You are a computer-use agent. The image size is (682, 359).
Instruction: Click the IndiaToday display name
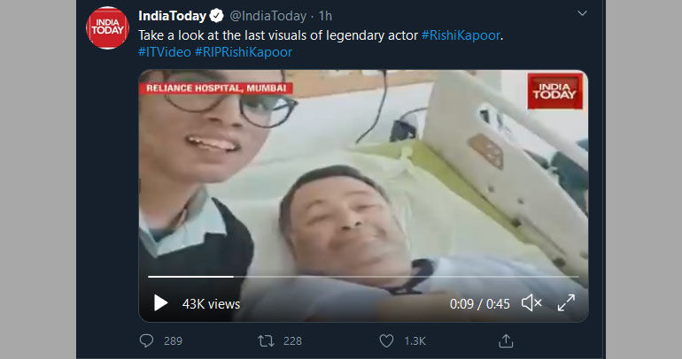pos(172,16)
